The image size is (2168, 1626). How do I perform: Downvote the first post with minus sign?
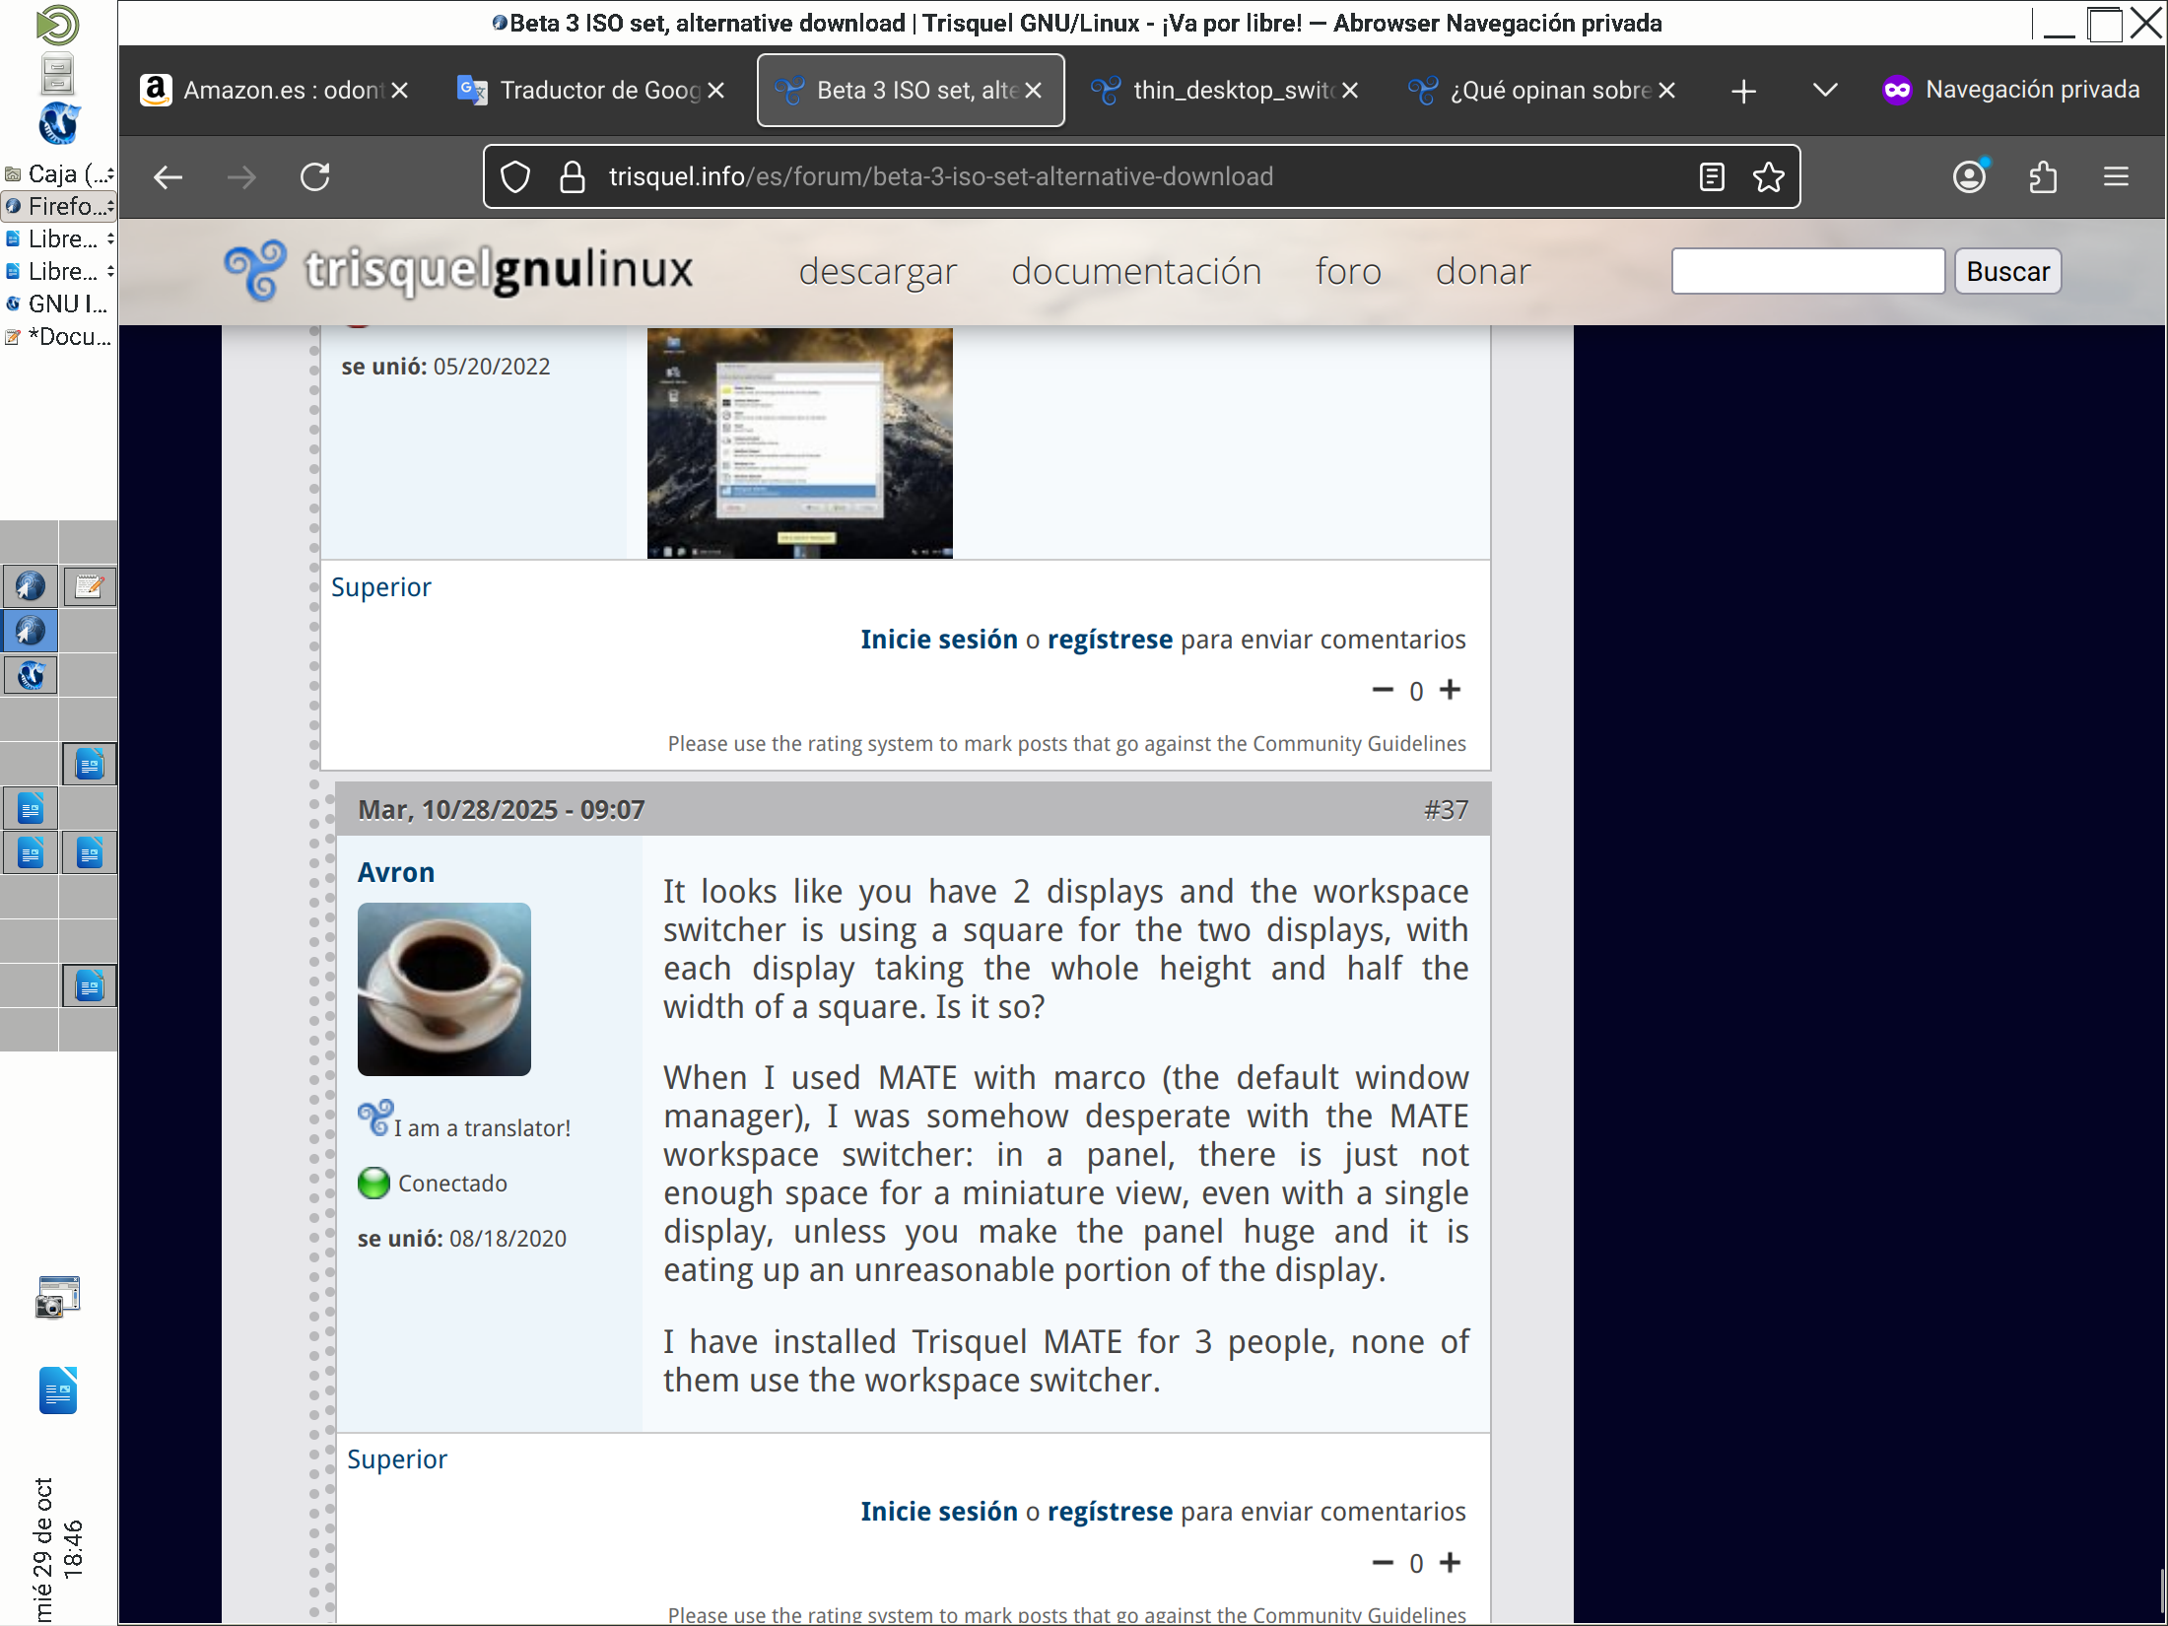(1383, 691)
